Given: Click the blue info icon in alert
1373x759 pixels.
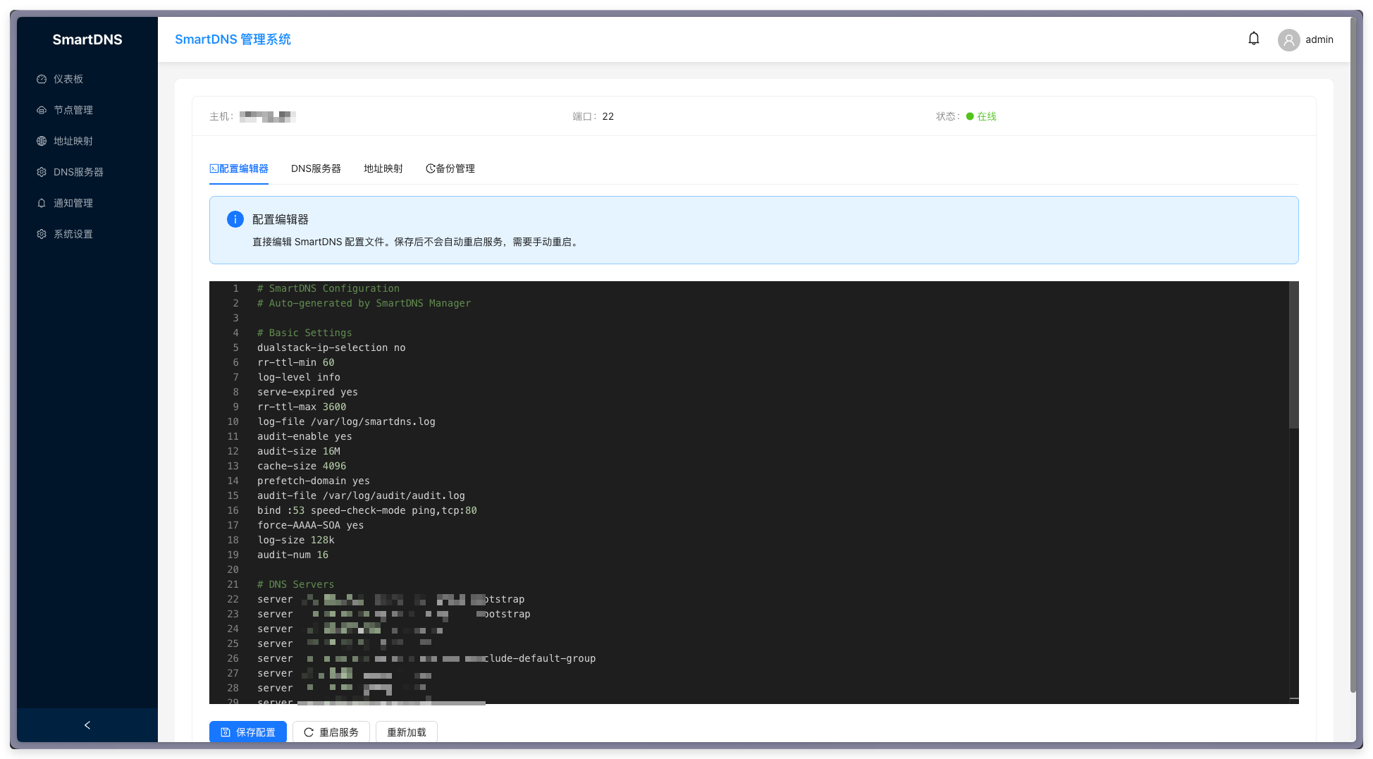Looking at the screenshot, I should 235,219.
